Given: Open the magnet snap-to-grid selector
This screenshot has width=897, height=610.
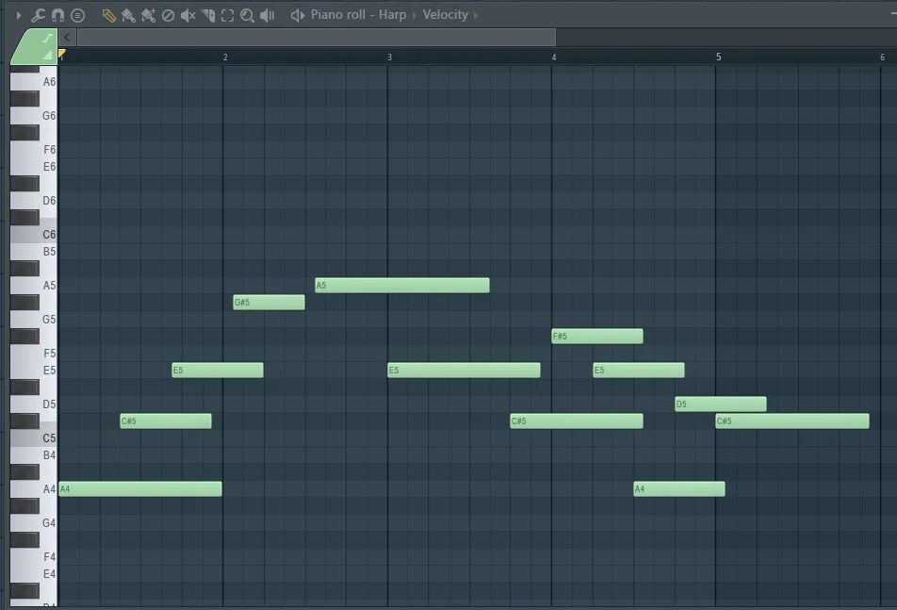Looking at the screenshot, I should coord(57,15).
